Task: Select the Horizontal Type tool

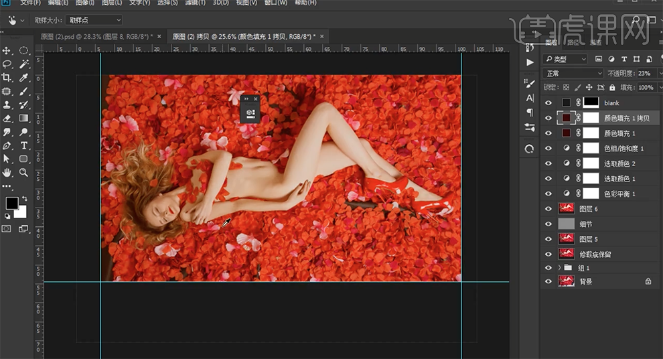Action: tap(24, 145)
